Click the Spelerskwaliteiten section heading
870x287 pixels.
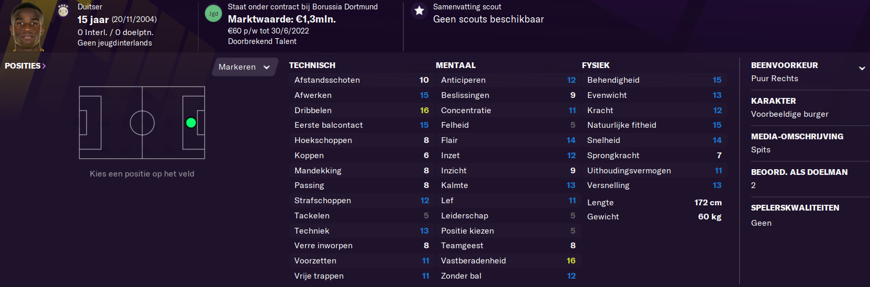[795, 208]
